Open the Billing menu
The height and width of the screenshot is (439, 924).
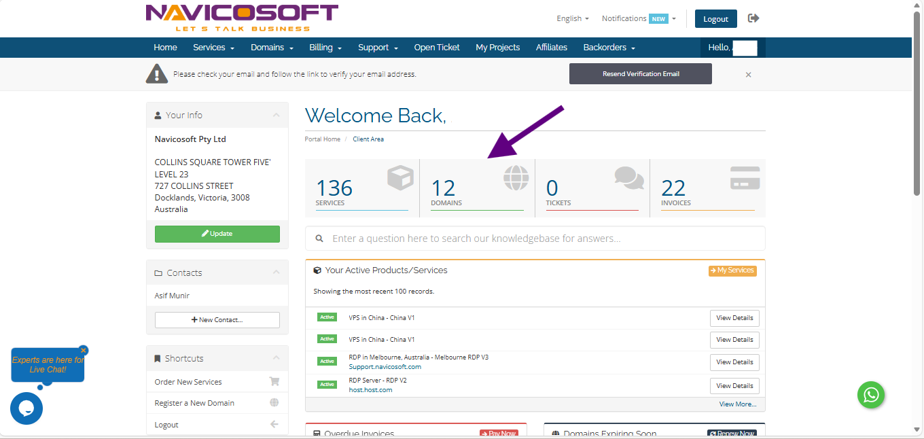(325, 48)
